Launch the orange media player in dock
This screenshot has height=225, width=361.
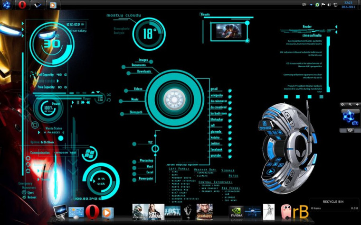pos(107,213)
